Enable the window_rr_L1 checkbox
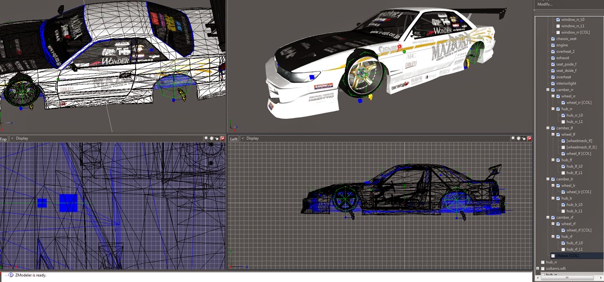Viewport: 604px width, 282px height. [x=558, y=26]
